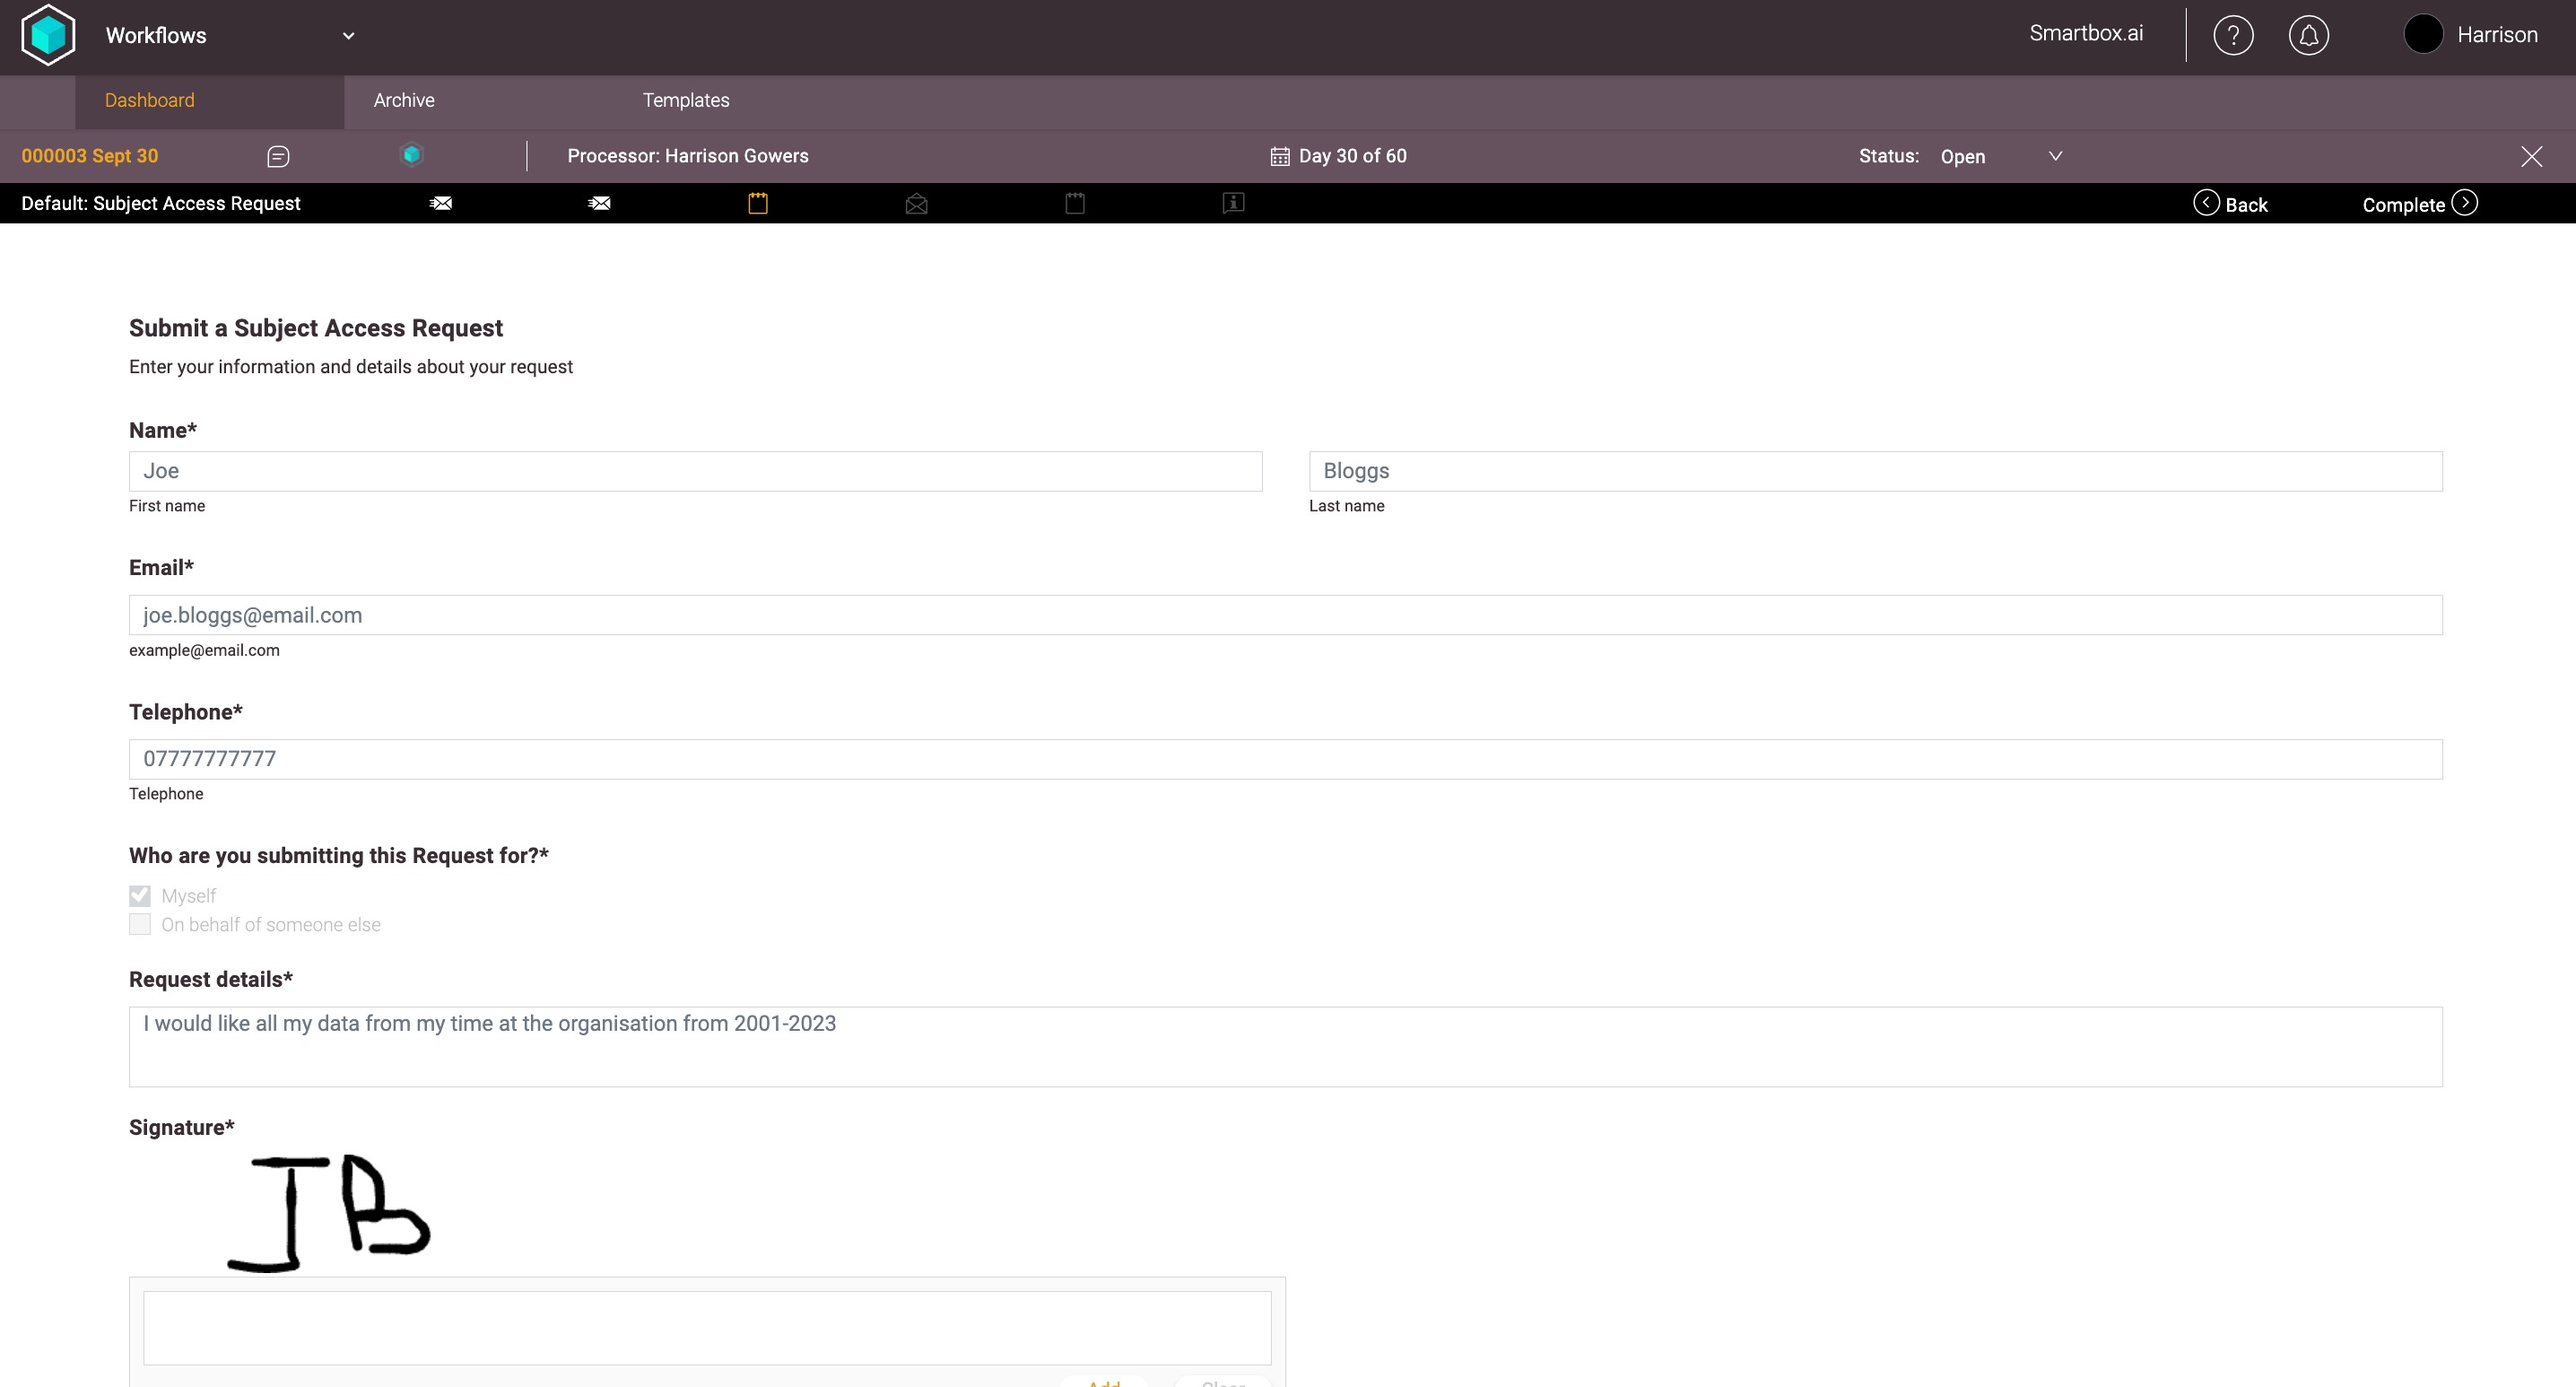Image resolution: width=2576 pixels, height=1387 pixels.
Task: Open the comments chat bubble icon
Action: (278, 156)
